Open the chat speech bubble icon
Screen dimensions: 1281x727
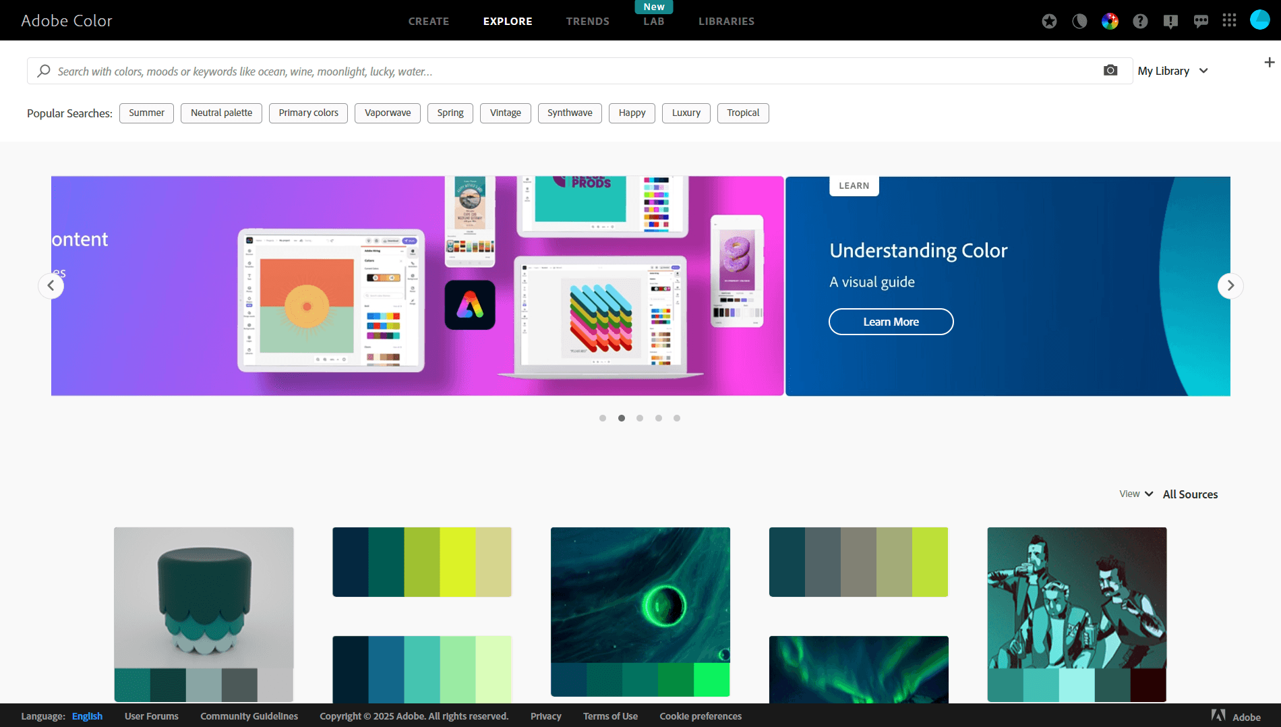click(1201, 21)
